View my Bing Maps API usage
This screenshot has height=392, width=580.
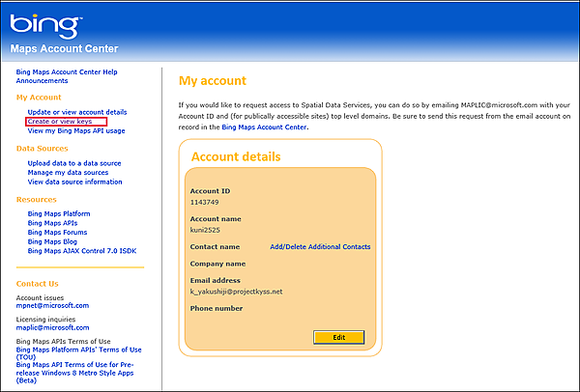coord(76,130)
